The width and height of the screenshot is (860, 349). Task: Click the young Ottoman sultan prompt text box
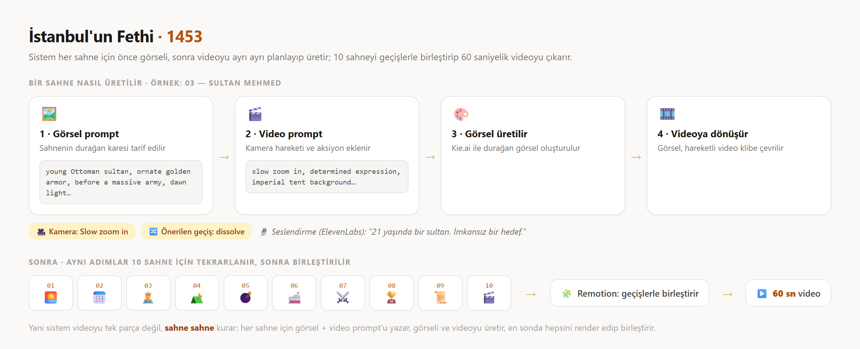click(121, 182)
